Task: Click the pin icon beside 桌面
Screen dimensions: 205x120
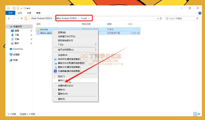Action: click(x=31, y=31)
